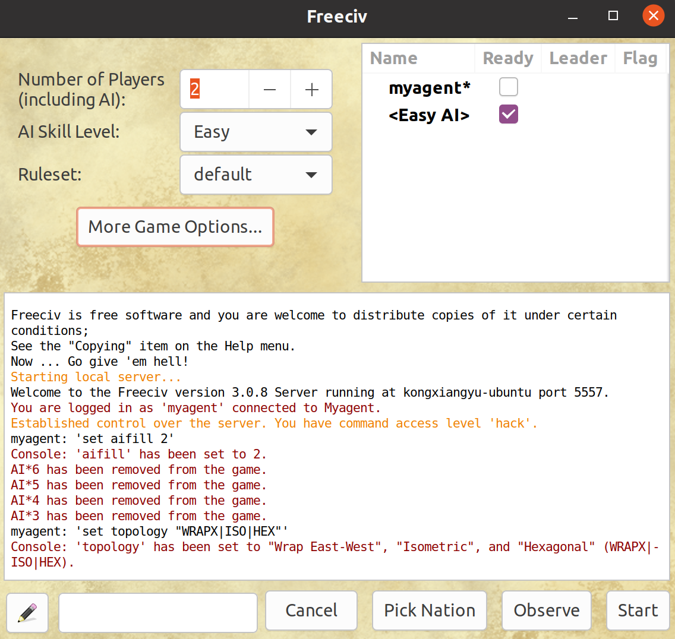
Task: Open the Pick Nation dialog
Action: tap(430, 610)
